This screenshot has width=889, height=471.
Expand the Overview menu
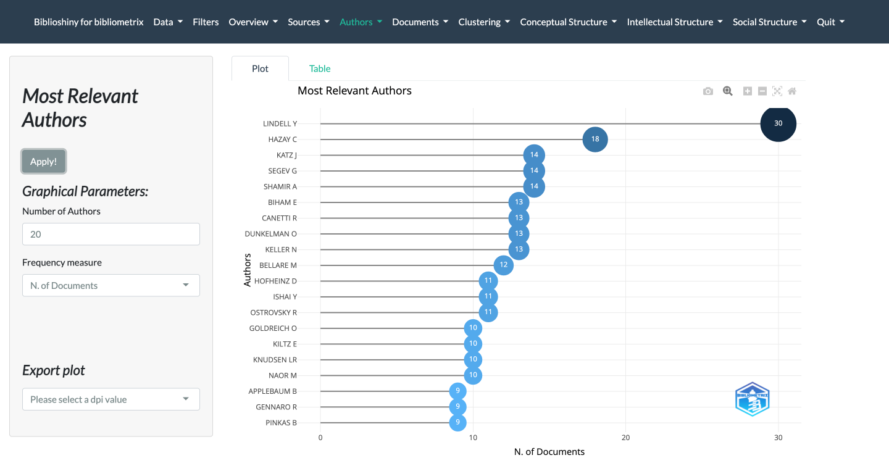click(x=253, y=22)
